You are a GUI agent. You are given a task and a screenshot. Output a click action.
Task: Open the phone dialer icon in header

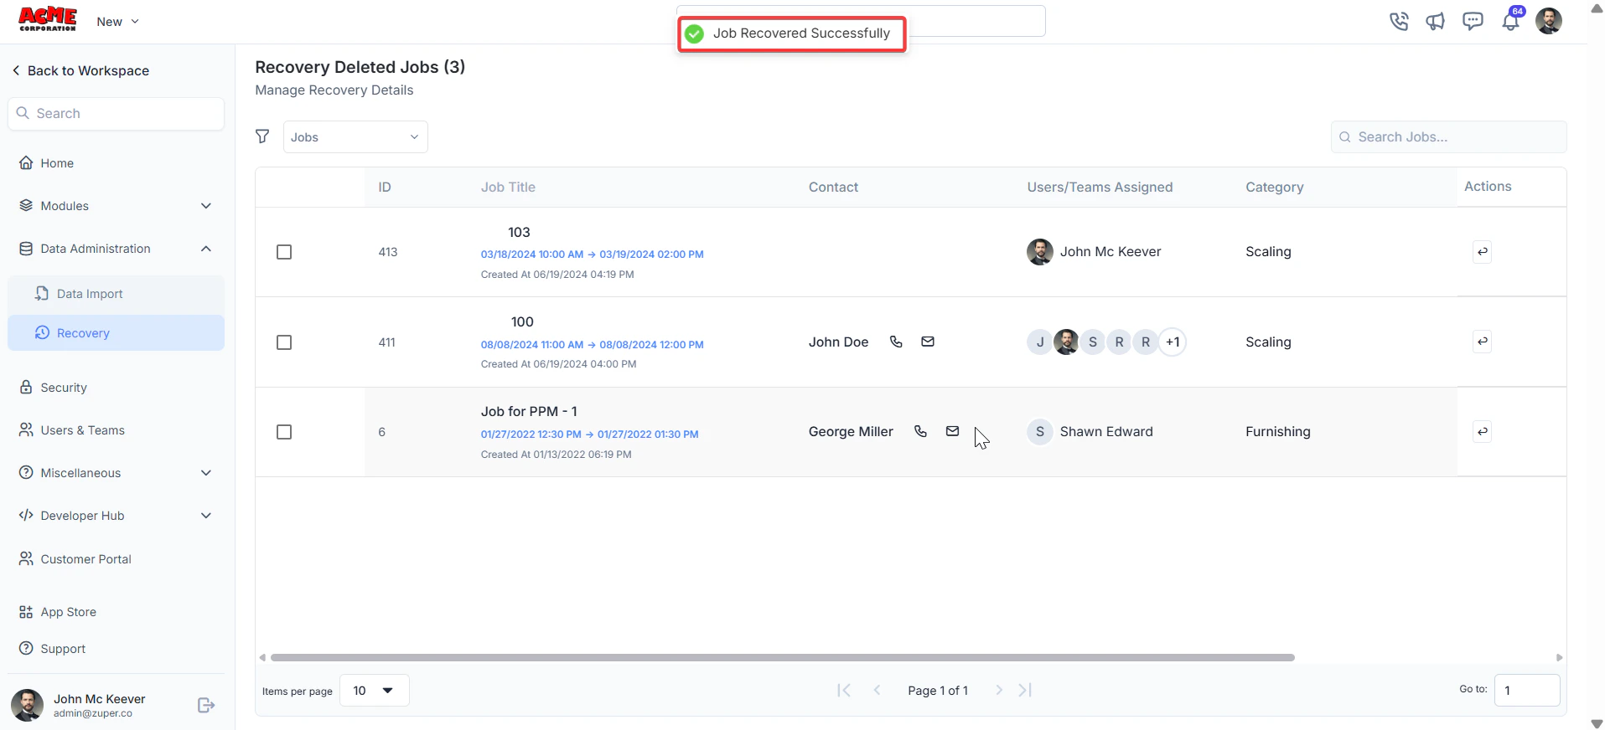click(1398, 21)
